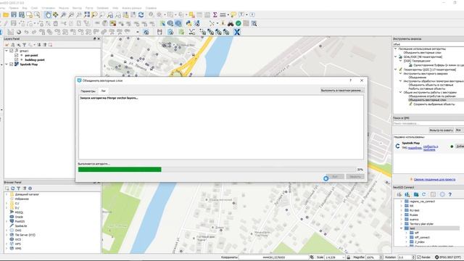Screen dimensions: 464x261
Task: Toggle visibility of group1 layer group
Action: pyautogui.click(x=12, y=51)
